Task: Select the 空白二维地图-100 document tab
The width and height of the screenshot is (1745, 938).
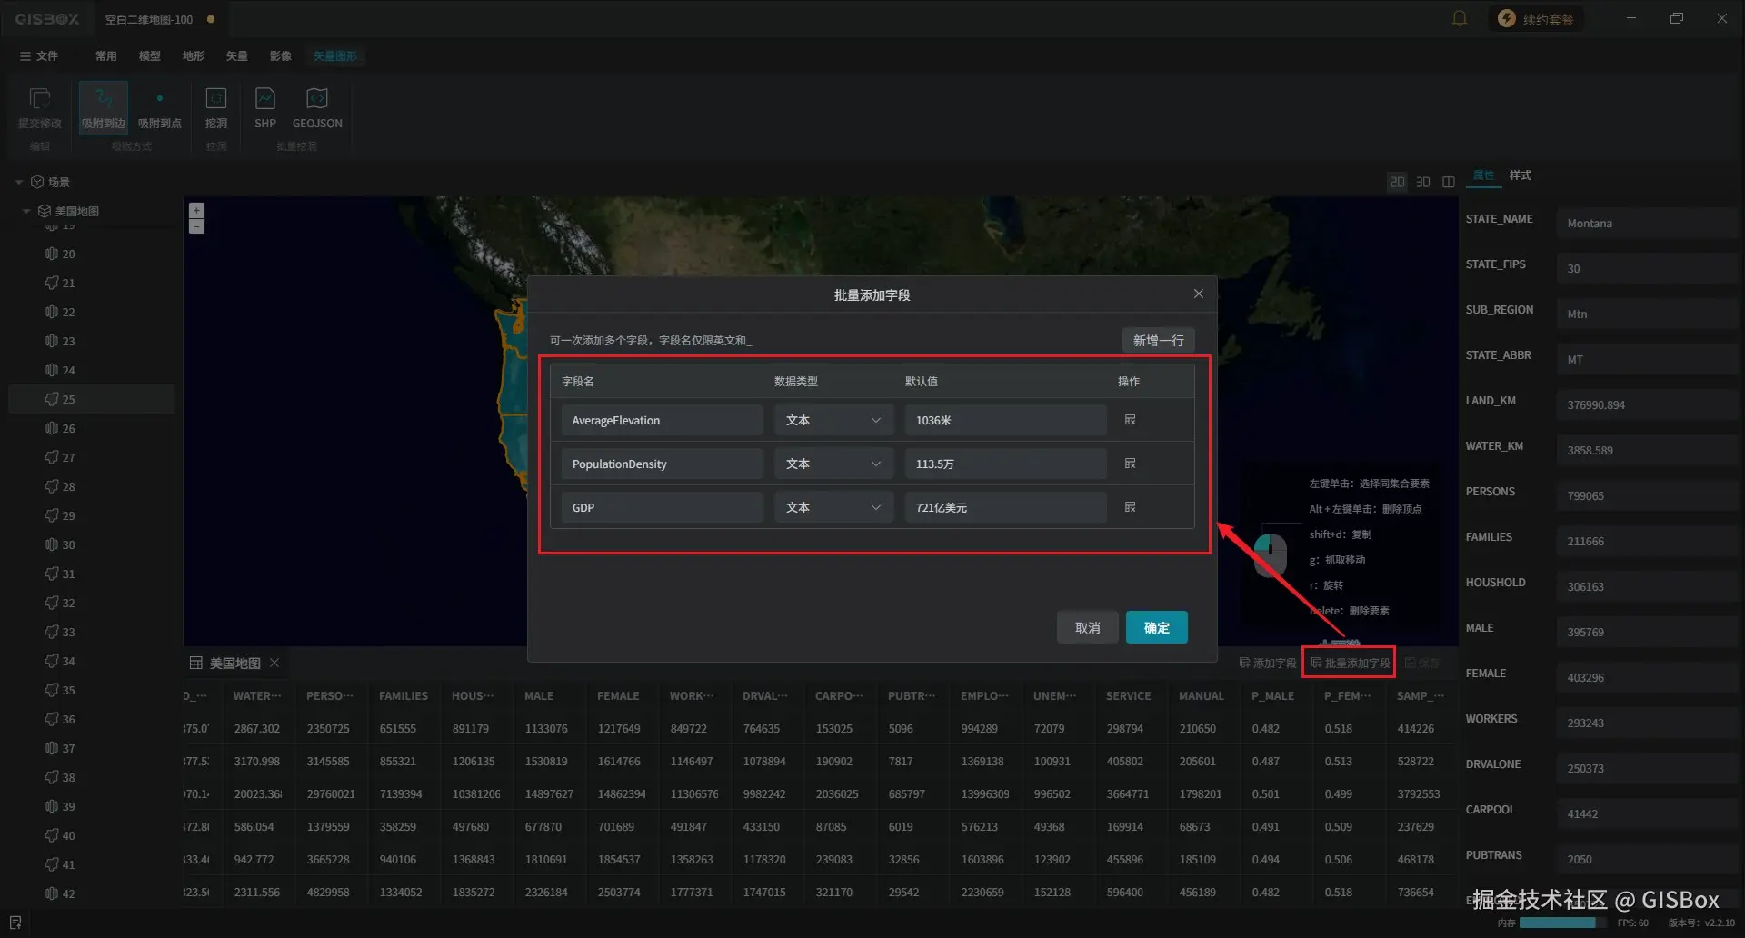Action: [x=149, y=19]
